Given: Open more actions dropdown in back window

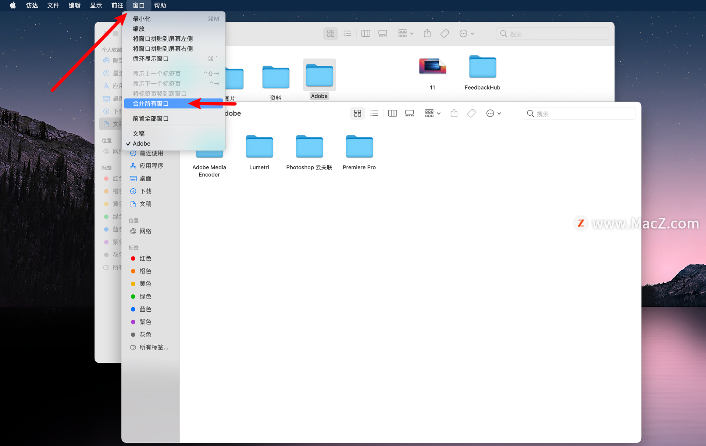Looking at the screenshot, I should click(x=467, y=33).
